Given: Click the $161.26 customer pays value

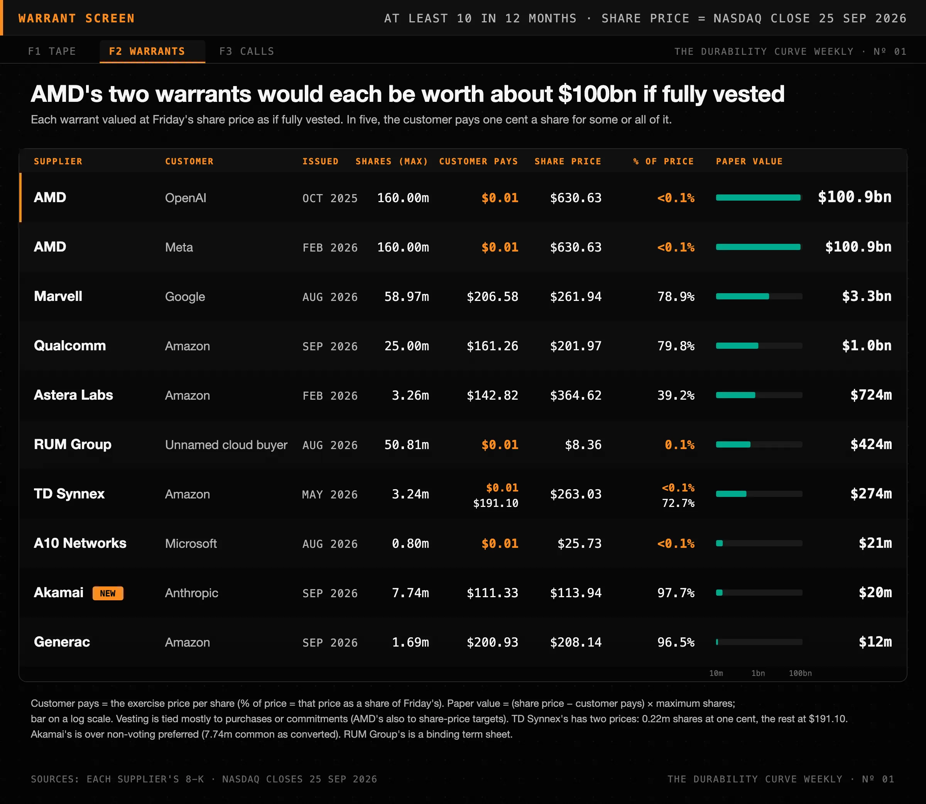Looking at the screenshot, I should pos(493,346).
